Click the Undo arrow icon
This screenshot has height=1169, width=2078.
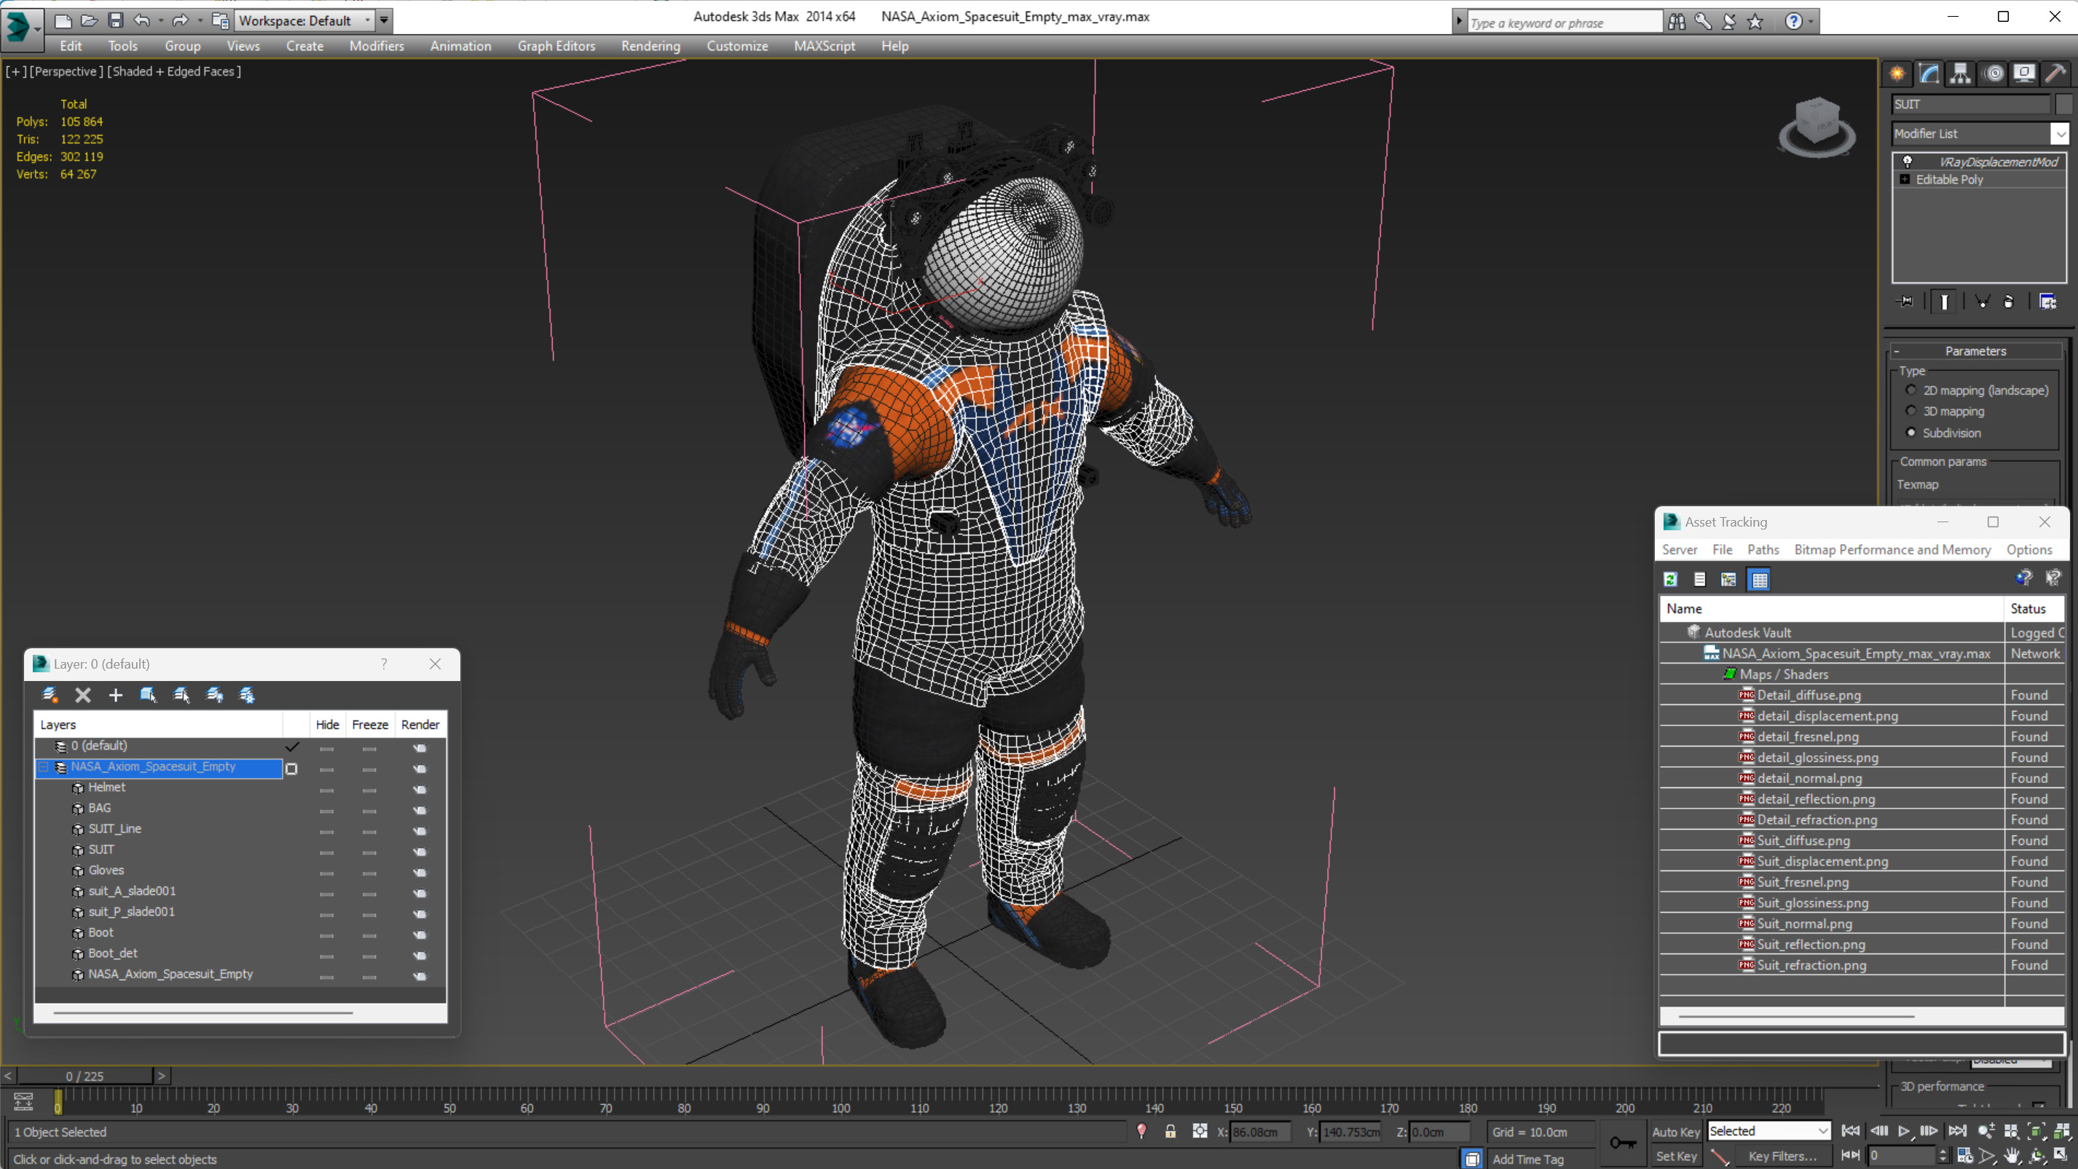[142, 20]
